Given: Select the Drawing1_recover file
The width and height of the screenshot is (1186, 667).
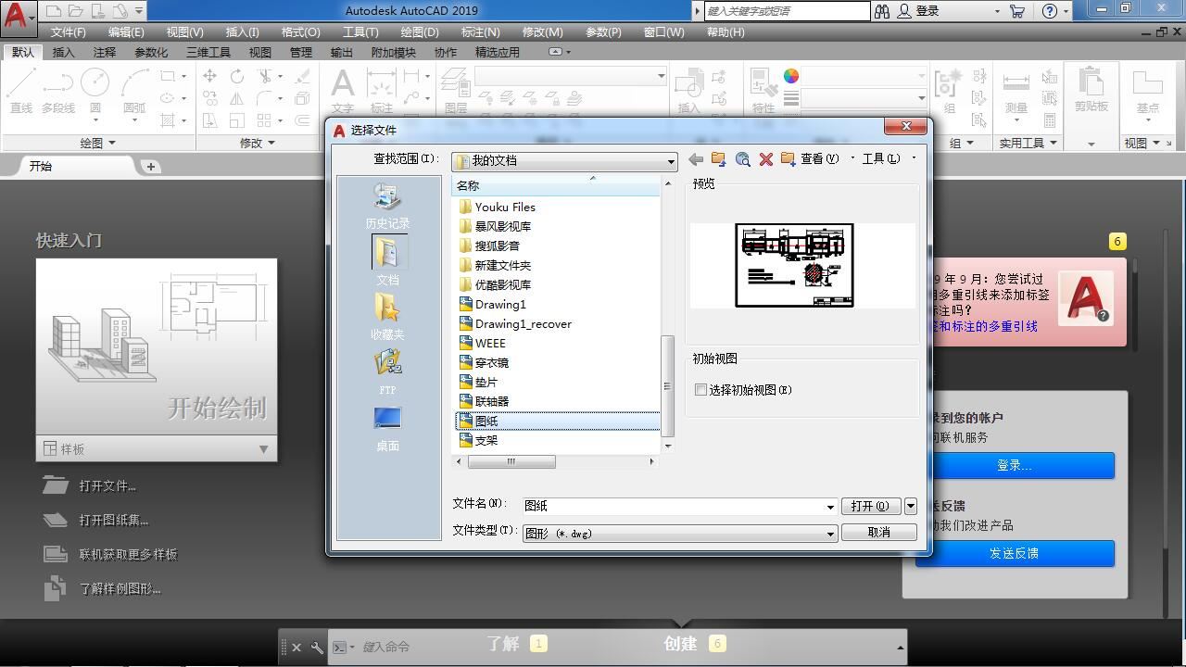Looking at the screenshot, I should click(523, 323).
